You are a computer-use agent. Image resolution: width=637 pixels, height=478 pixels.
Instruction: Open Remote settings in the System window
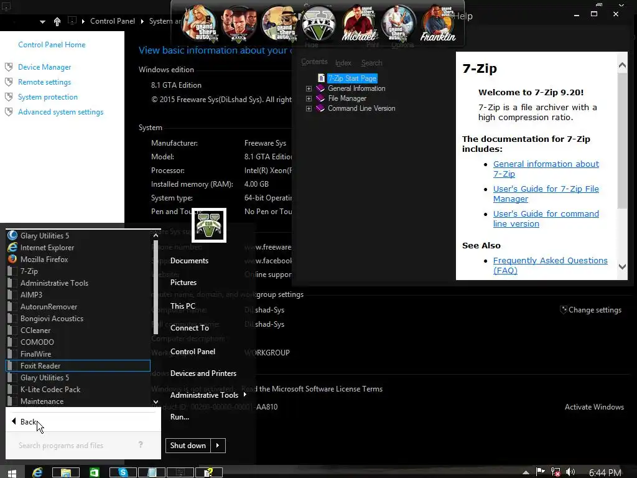click(x=45, y=82)
